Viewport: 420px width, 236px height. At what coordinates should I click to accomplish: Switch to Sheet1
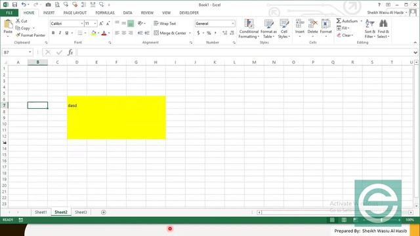41,212
